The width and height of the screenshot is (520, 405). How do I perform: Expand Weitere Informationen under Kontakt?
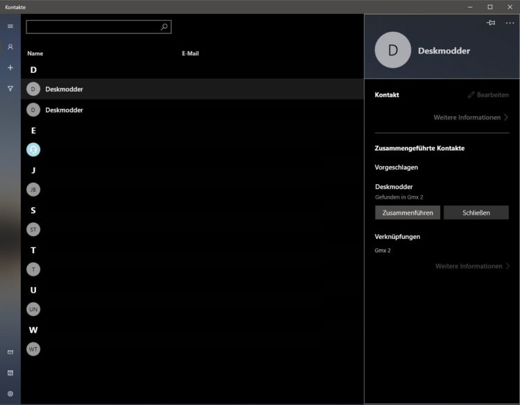click(x=471, y=117)
